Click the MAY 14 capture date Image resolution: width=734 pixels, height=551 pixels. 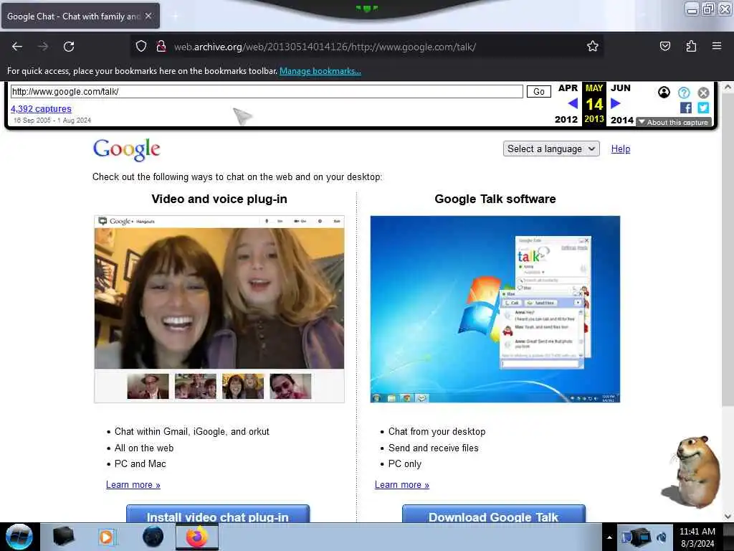click(594, 103)
